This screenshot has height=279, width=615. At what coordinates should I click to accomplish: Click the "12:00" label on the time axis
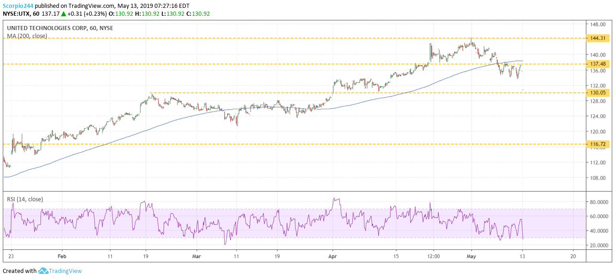click(433, 256)
